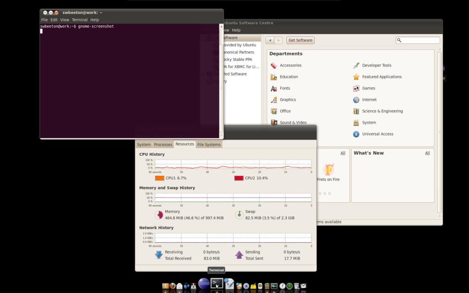This screenshot has width=469, height=293.
Task: Click the Total Received '83.0 MiB' value
Action: point(212,259)
